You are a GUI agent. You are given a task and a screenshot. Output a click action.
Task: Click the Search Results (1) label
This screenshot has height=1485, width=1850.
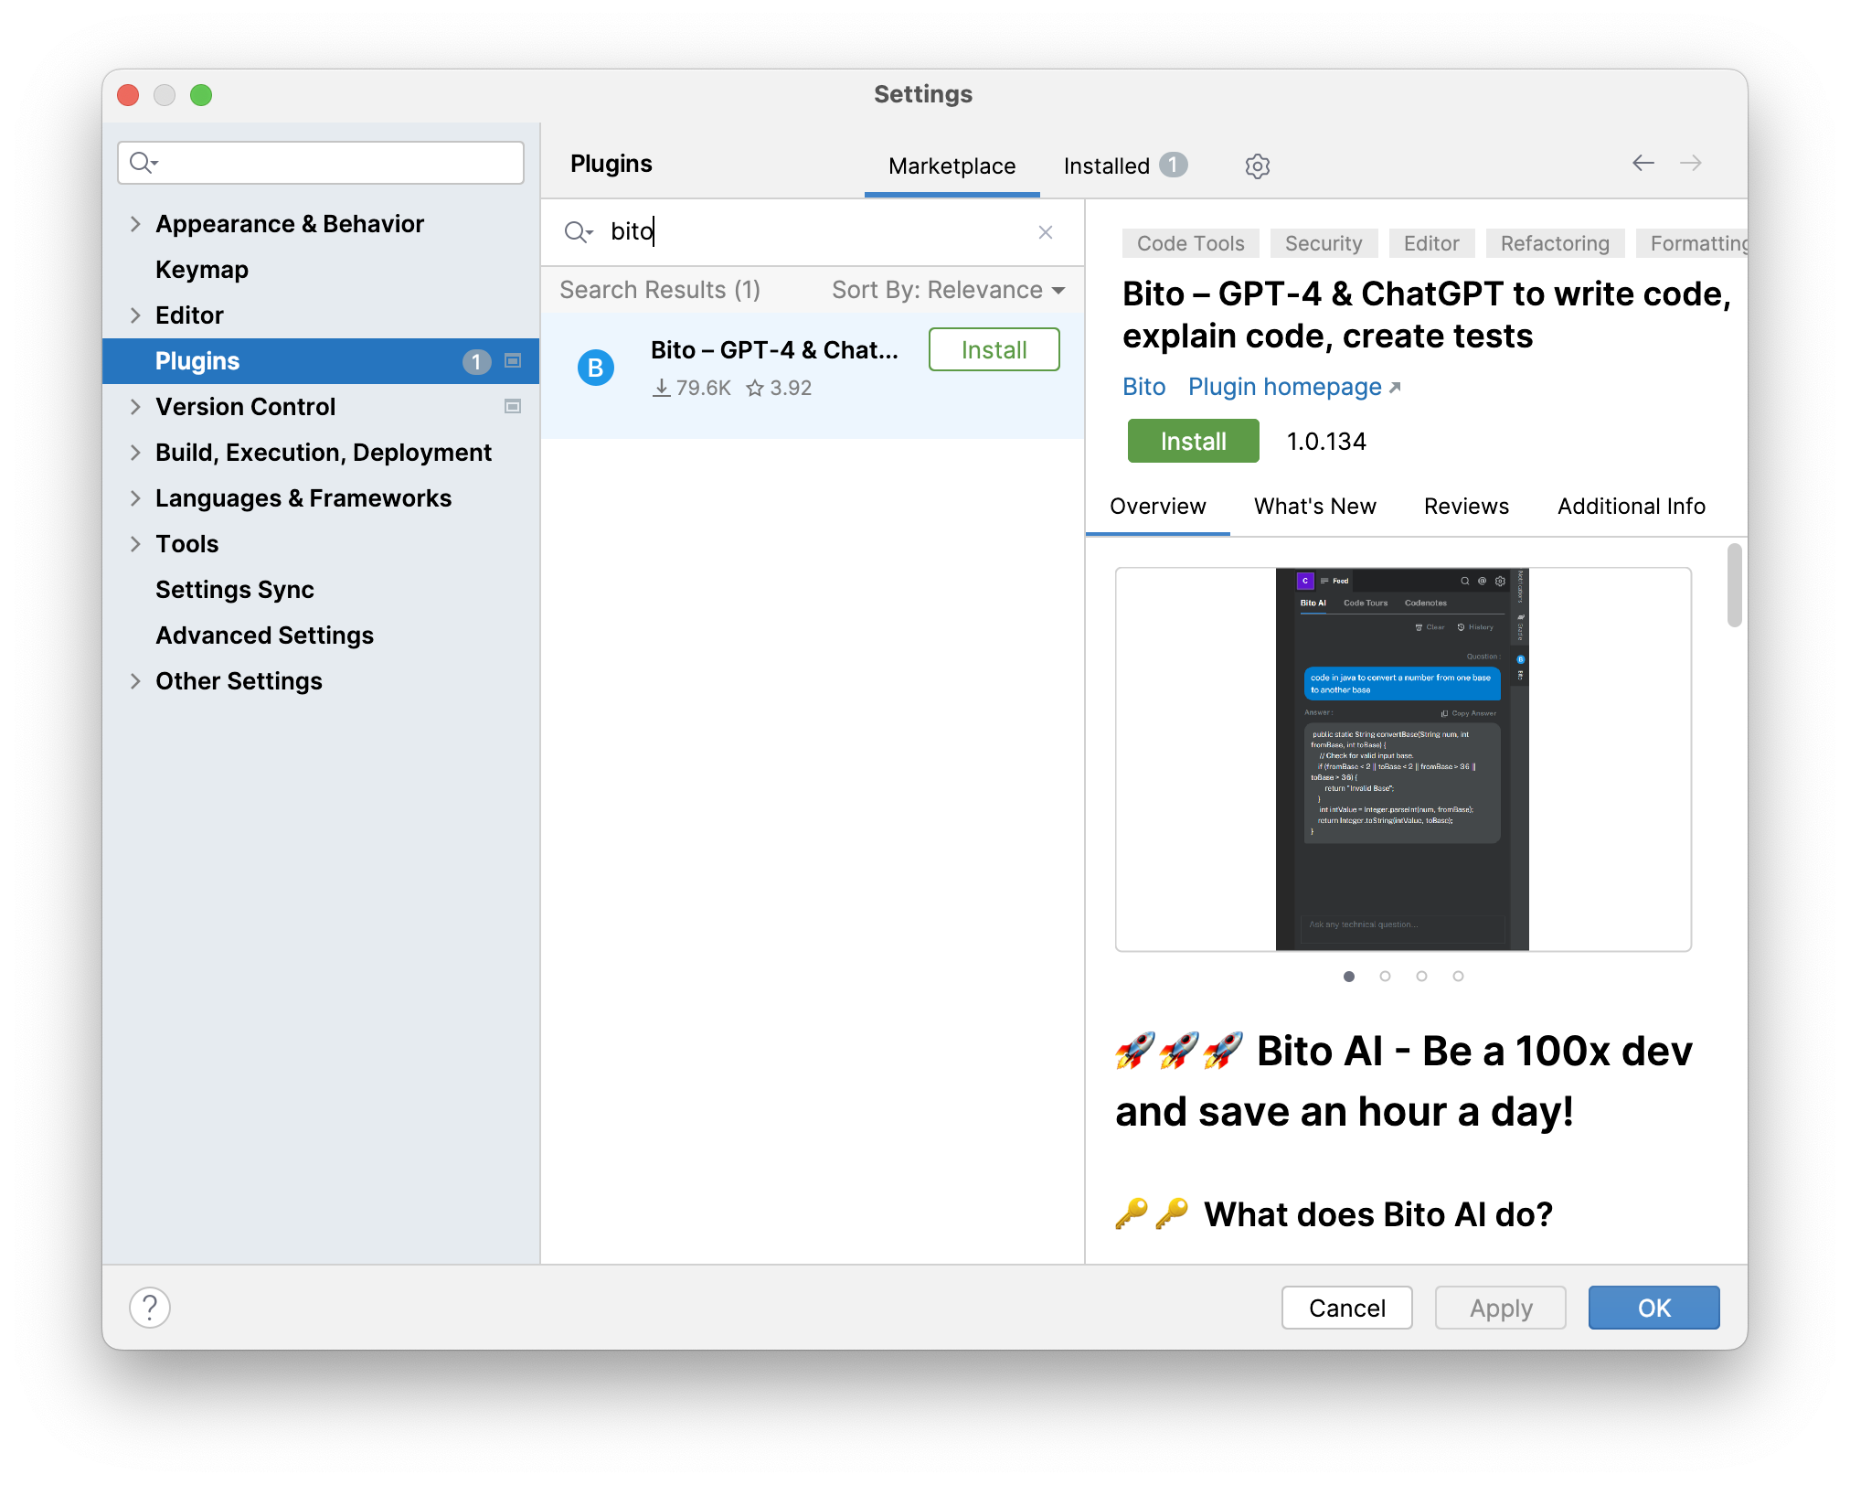pos(659,290)
